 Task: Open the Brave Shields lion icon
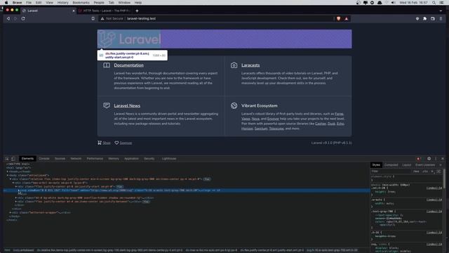click(338, 19)
